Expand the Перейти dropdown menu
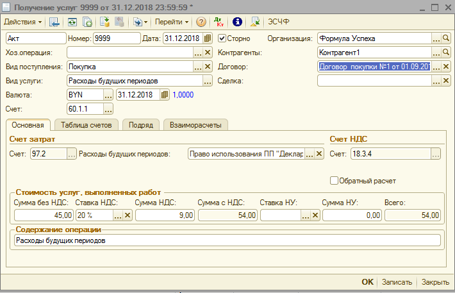455x293 pixels. 172,22
